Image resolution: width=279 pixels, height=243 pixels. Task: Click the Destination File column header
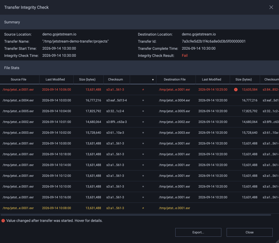point(175,79)
